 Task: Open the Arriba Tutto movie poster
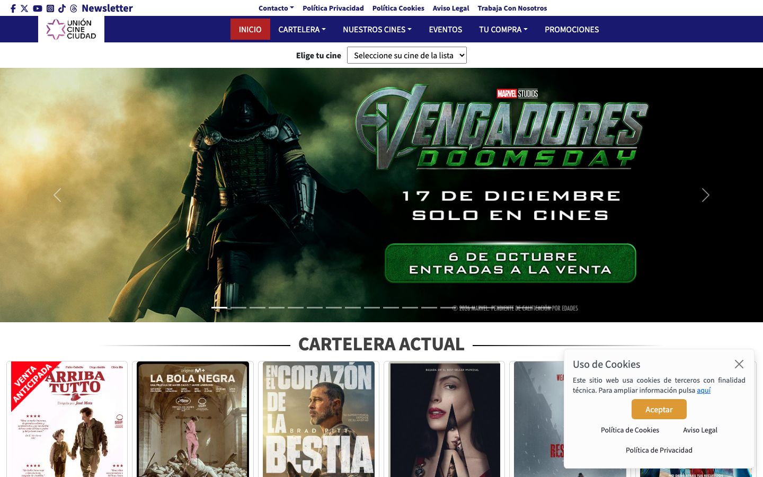(x=67, y=419)
